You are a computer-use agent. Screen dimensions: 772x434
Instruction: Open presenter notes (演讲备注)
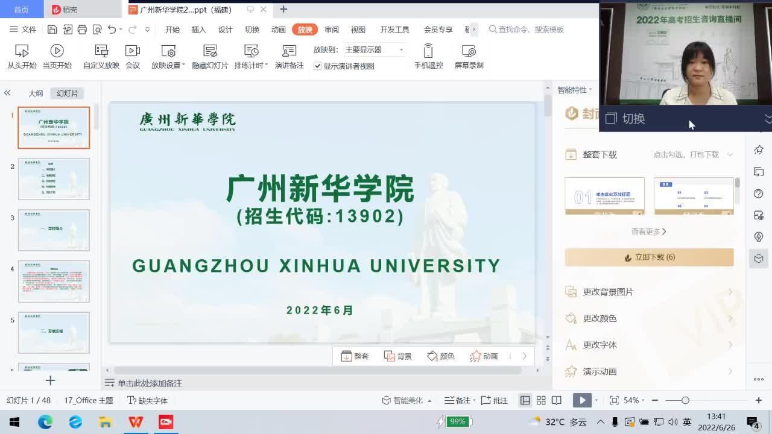289,57
